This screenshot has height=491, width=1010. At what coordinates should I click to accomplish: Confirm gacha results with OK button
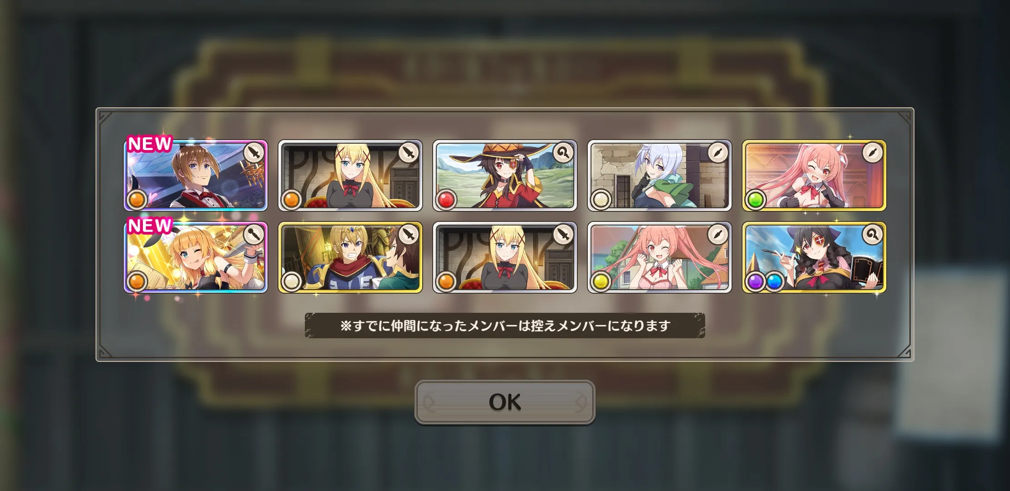(505, 402)
